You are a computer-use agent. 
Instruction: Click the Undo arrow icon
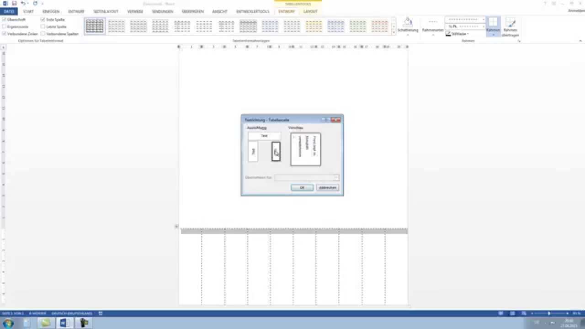[x=23, y=3]
